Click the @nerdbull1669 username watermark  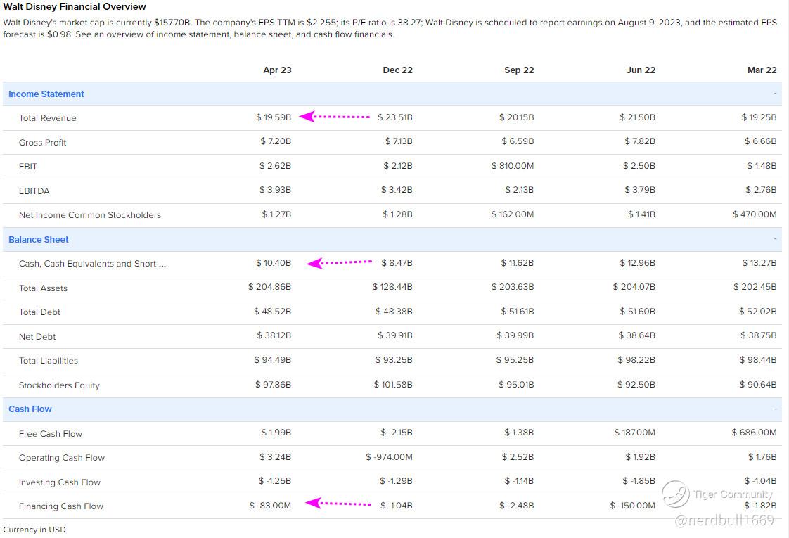[724, 520]
